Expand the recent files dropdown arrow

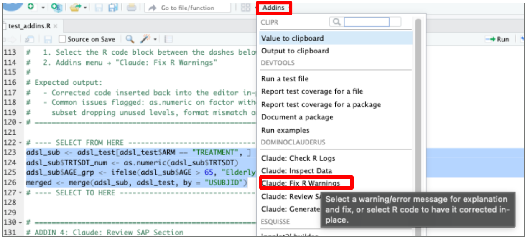pyautogui.click(x=85, y=8)
